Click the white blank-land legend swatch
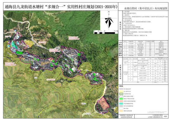Screen dimensions: 172x121 click(121, 108)
